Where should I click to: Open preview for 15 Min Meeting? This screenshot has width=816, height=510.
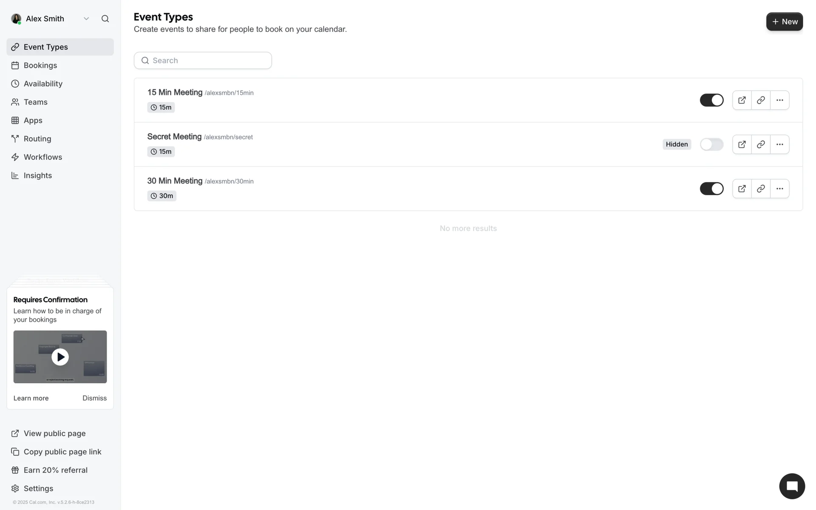point(742,100)
